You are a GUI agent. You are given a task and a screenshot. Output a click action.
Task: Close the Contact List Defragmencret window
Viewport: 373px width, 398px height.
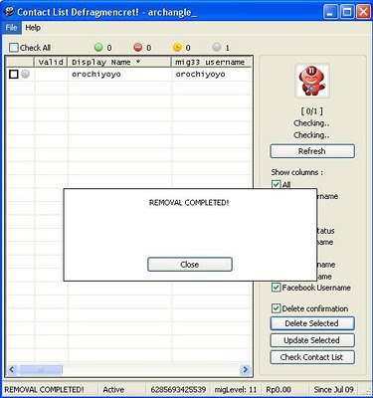point(363,12)
